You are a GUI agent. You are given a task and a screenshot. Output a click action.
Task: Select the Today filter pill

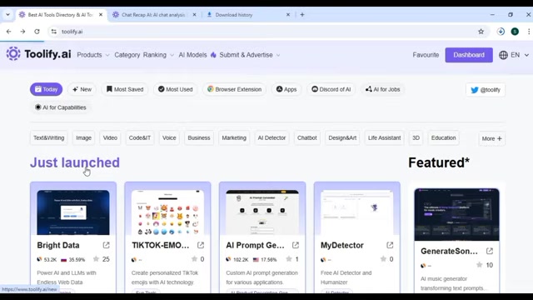pos(47,89)
